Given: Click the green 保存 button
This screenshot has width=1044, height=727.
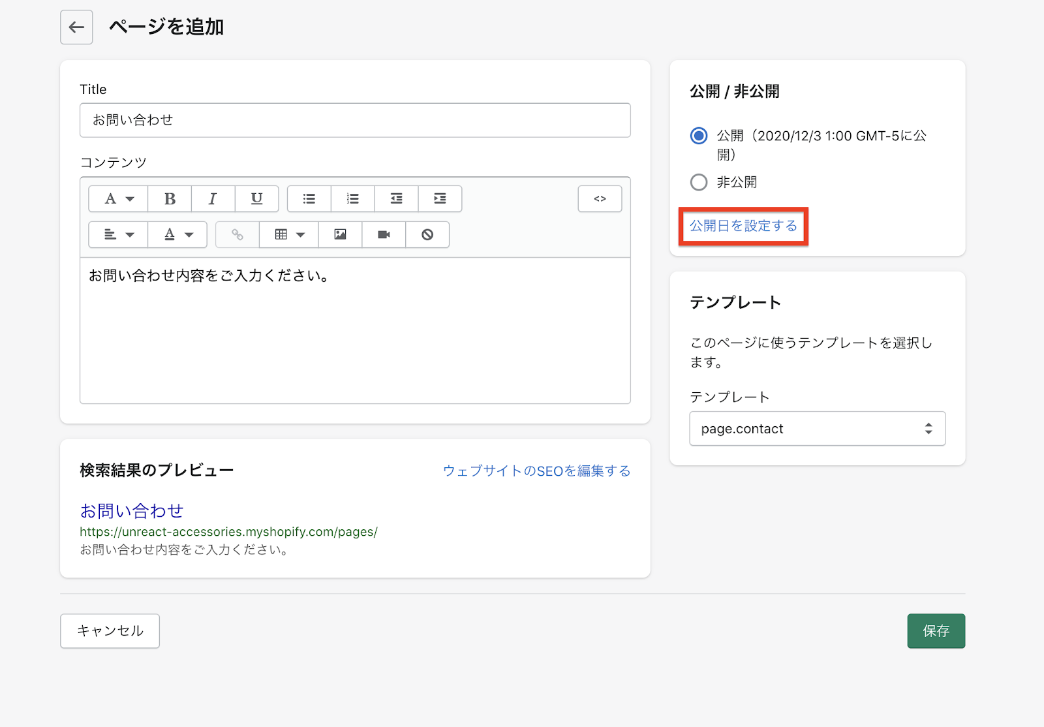Looking at the screenshot, I should coord(936,631).
